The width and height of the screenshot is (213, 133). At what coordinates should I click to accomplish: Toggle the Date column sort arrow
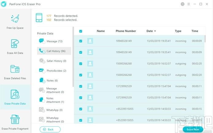pos(155,31)
